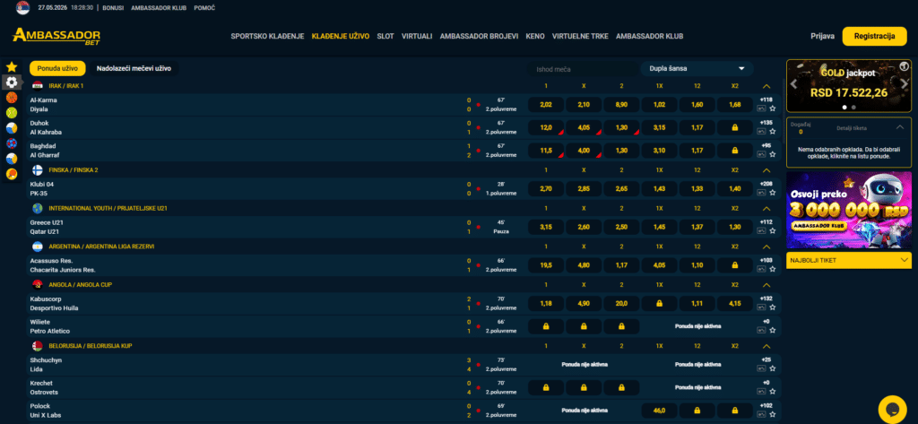Select the football sport icon in sidebar
918x424 pixels.
click(x=12, y=82)
